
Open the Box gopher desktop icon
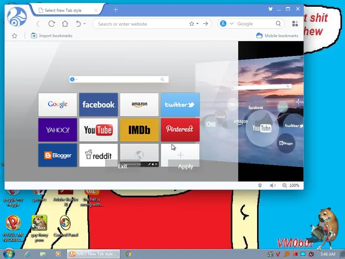39,228
